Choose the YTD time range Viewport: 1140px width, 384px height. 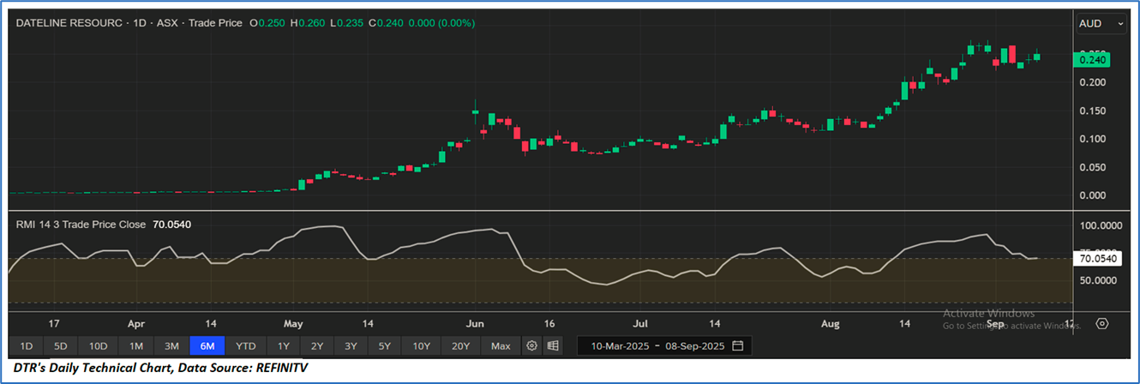(x=246, y=346)
